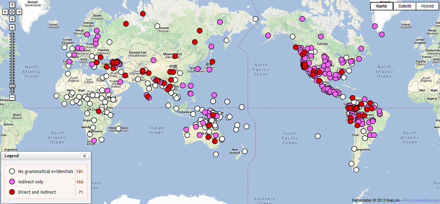Image resolution: width=440 pixels, height=204 pixels.
Task: Switch to Karte map view
Action: 382,6
